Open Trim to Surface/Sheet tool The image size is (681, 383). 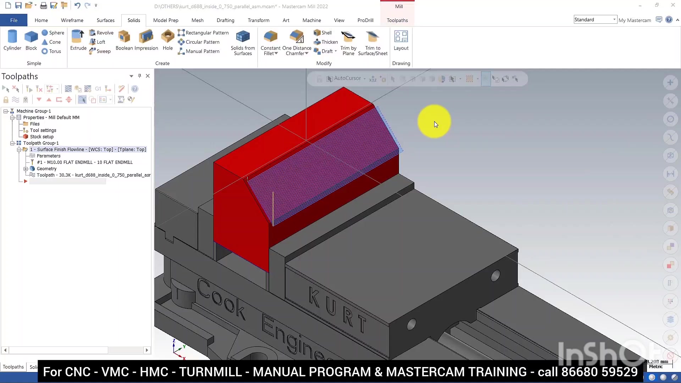click(373, 43)
